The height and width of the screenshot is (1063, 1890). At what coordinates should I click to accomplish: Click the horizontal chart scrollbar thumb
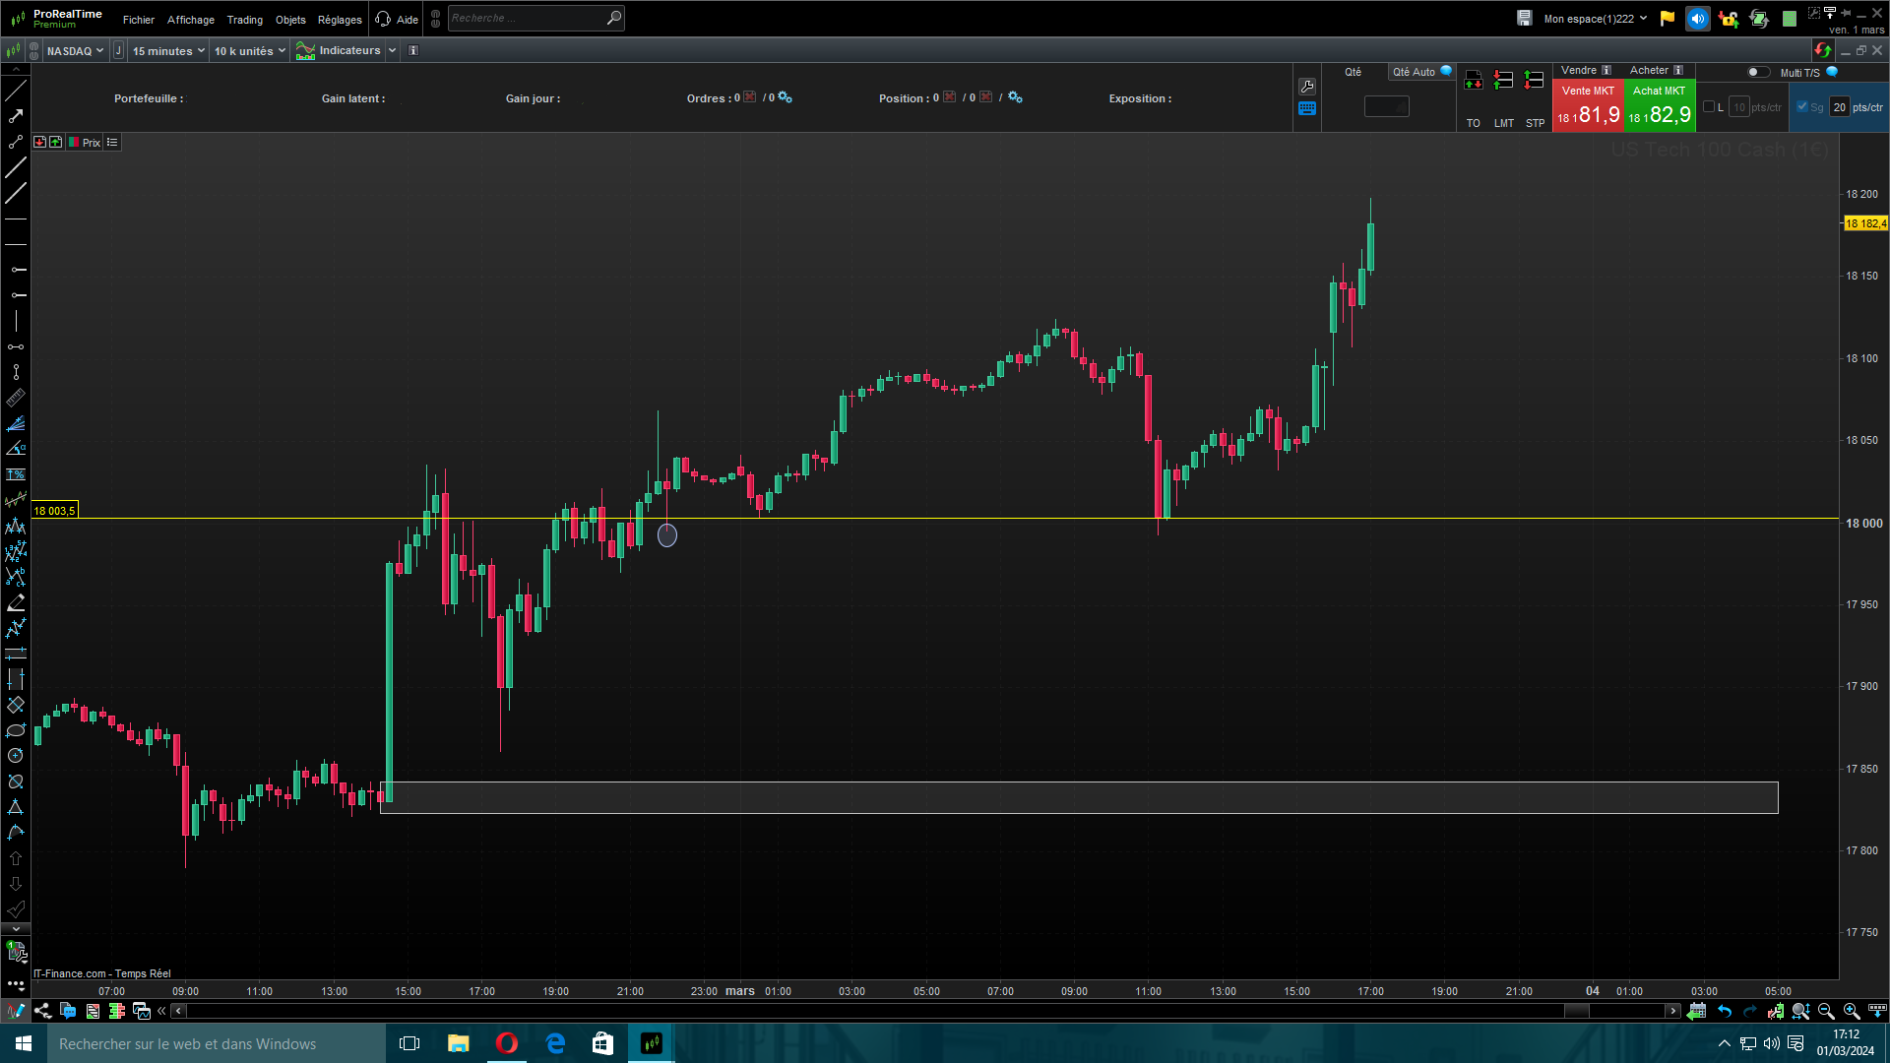pyautogui.click(x=1576, y=1011)
